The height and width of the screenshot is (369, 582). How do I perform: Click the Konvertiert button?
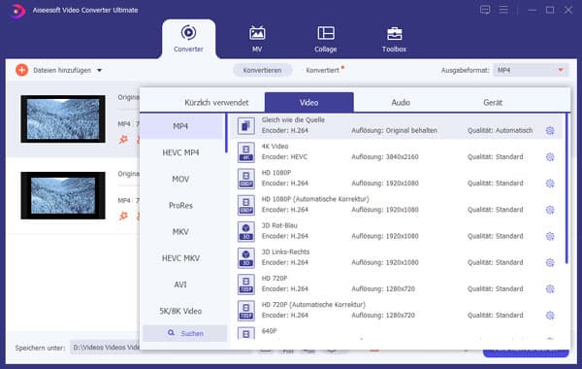pyautogui.click(x=323, y=70)
